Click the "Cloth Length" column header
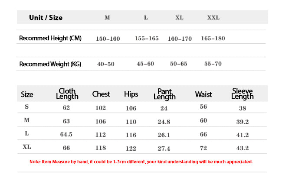This screenshot has width=282, height=191. pos(67,94)
